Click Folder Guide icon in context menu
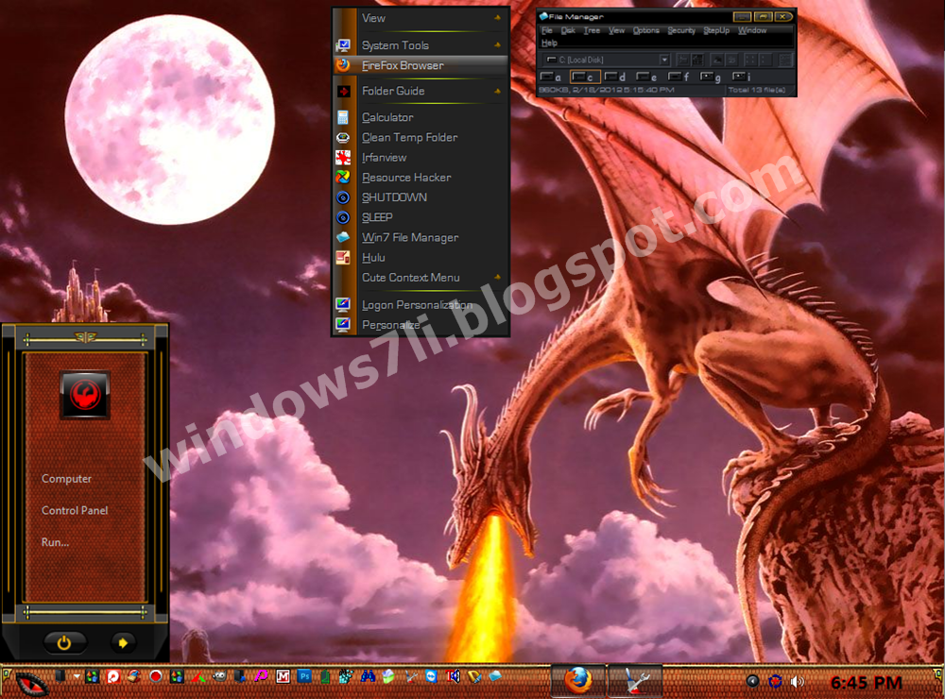The height and width of the screenshot is (699, 945). pyautogui.click(x=343, y=91)
